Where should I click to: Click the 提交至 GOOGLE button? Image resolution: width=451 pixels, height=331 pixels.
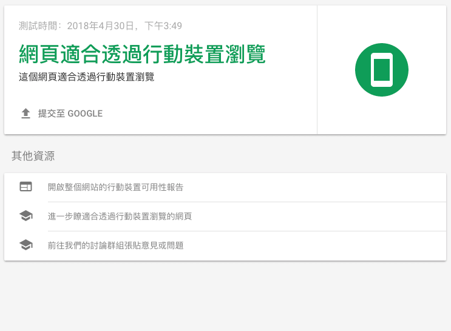tap(61, 114)
